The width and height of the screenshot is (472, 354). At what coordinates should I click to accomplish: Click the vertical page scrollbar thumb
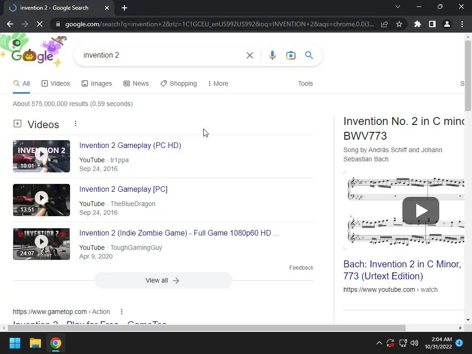tap(468, 76)
